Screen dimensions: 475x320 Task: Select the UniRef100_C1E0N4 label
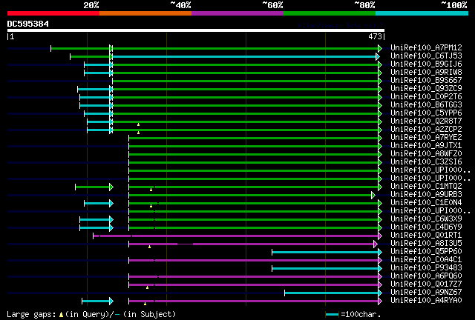coord(426,203)
